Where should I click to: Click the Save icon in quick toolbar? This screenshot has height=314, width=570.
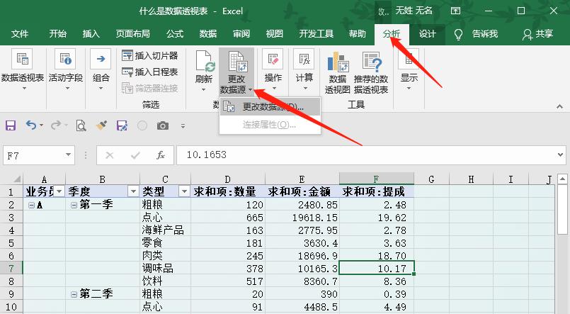point(11,126)
